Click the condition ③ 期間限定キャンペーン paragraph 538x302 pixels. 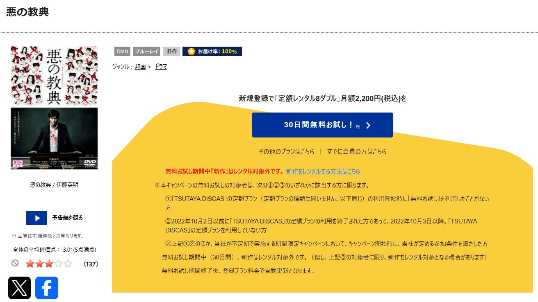coord(327,244)
